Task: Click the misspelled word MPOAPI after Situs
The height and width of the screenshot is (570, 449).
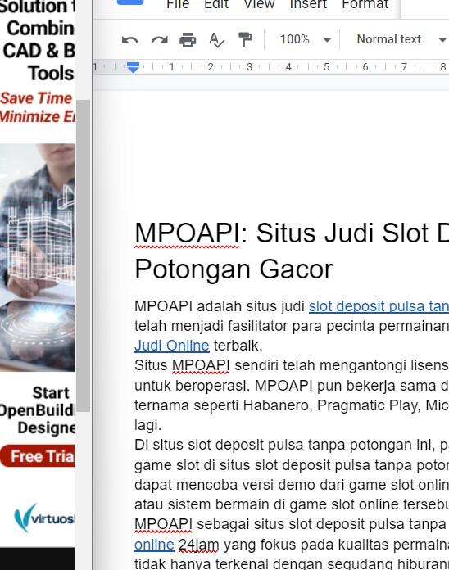Action: pyautogui.click(x=201, y=365)
